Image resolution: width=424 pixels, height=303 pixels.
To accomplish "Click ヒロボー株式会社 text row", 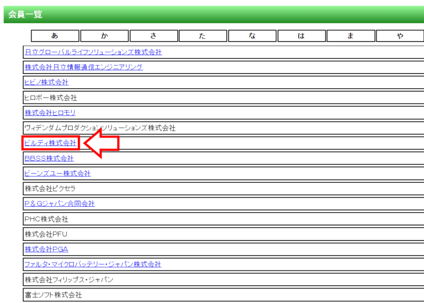I will click(x=224, y=98).
